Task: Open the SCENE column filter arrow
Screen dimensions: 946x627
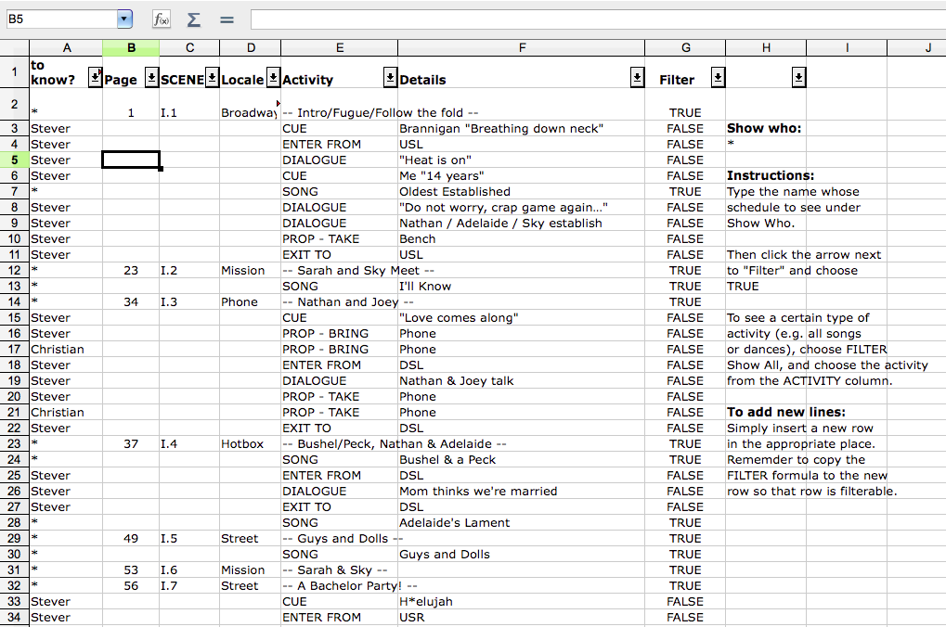Action: [212, 78]
